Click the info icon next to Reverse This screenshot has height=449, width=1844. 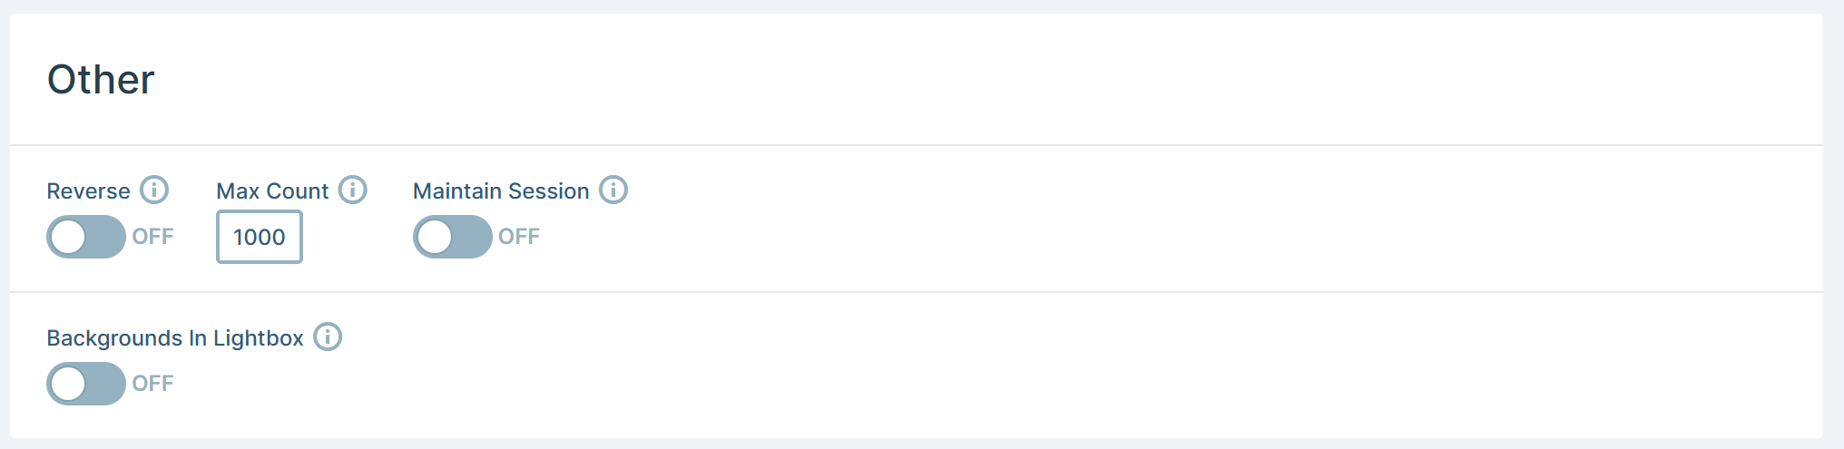click(x=154, y=190)
